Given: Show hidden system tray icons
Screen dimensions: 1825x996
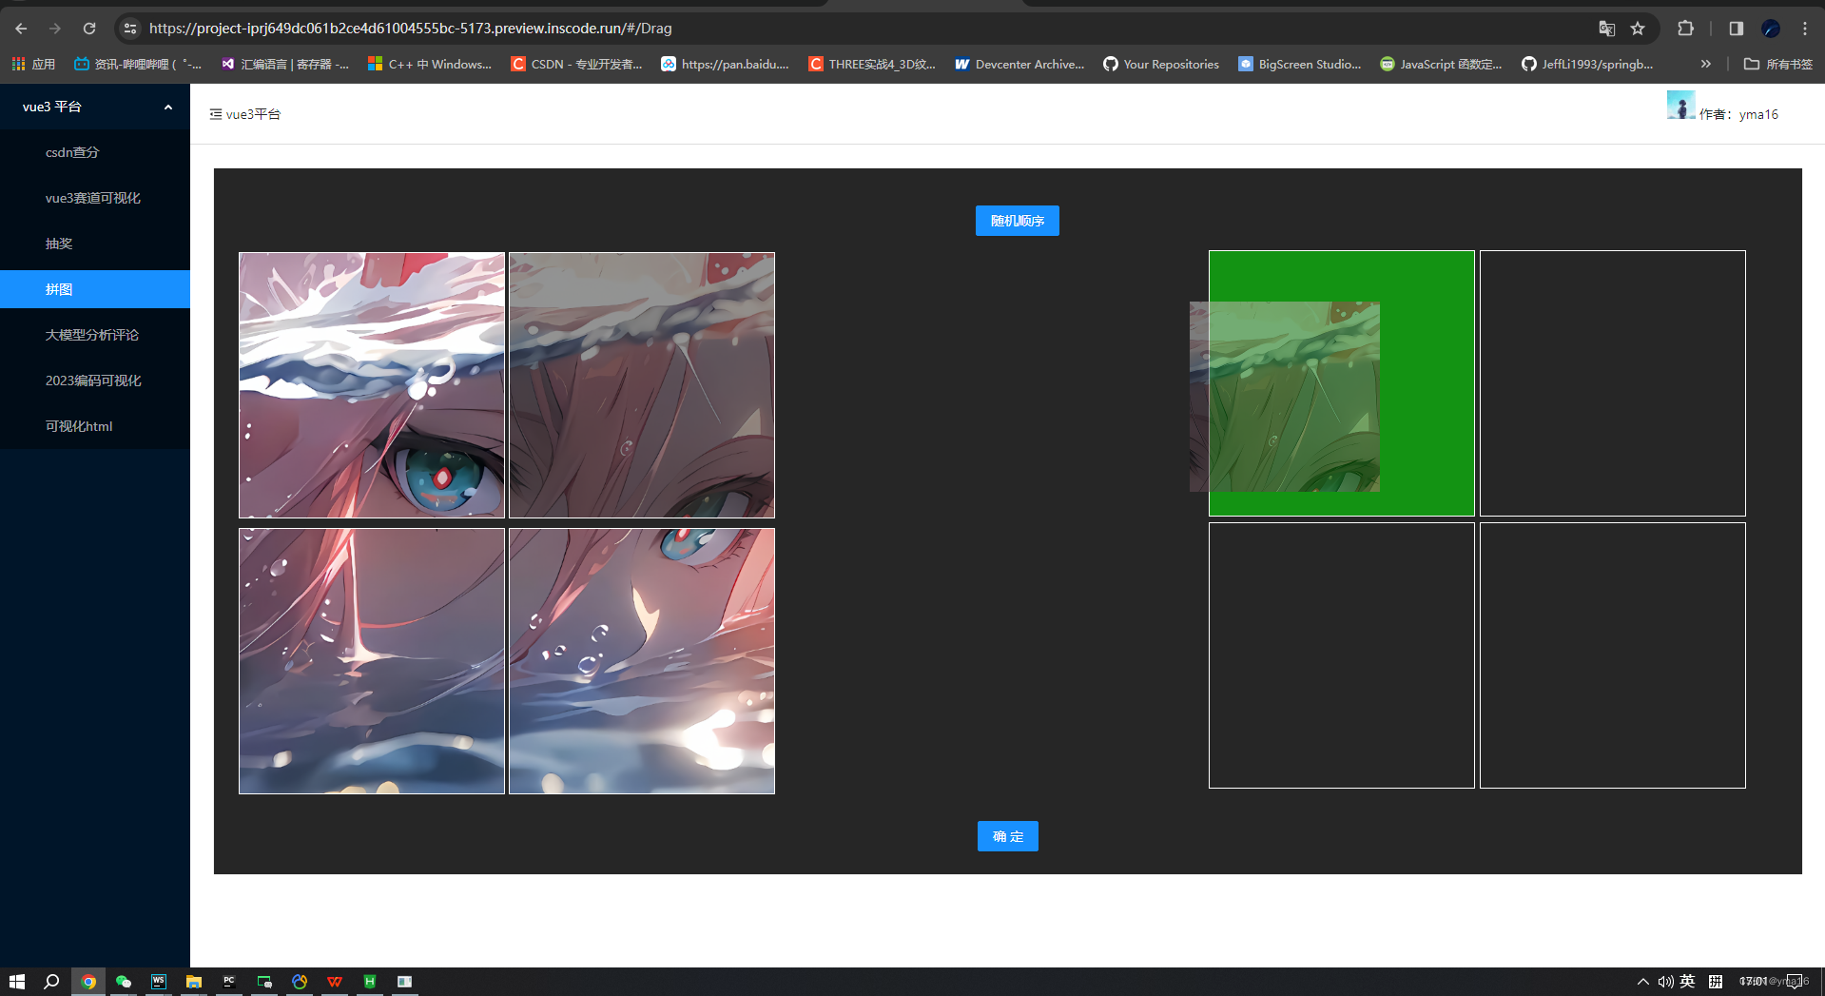Looking at the screenshot, I should pyautogui.click(x=1642, y=982).
